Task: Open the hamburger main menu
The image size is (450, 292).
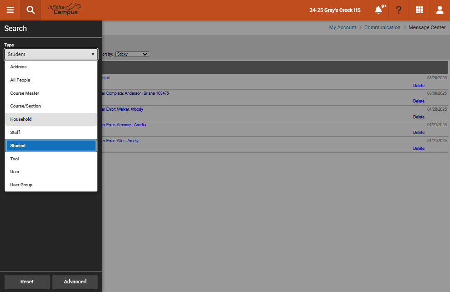Action: pos(10,10)
